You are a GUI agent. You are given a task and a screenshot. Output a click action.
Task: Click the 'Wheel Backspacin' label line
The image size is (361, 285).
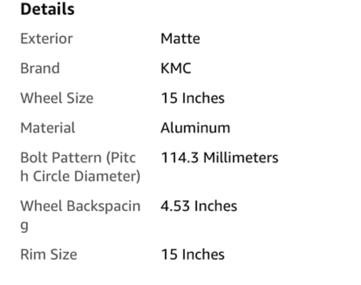pyautogui.click(x=80, y=206)
